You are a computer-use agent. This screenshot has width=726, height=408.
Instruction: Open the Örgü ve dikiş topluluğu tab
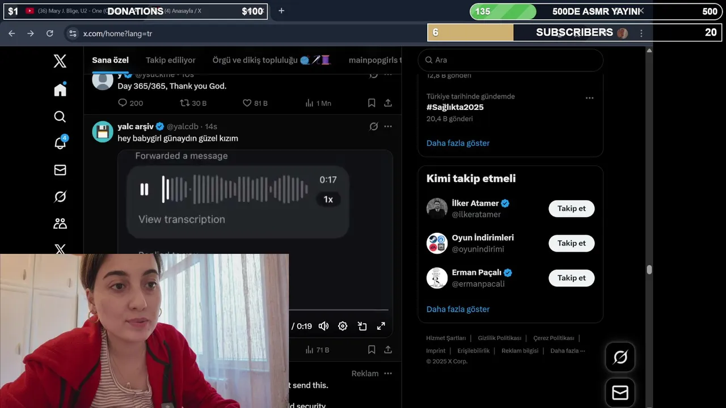pos(272,60)
